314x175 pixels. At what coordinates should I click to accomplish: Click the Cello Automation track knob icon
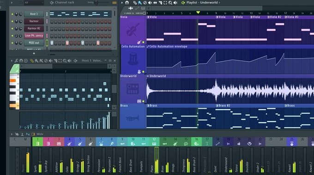point(133,59)
